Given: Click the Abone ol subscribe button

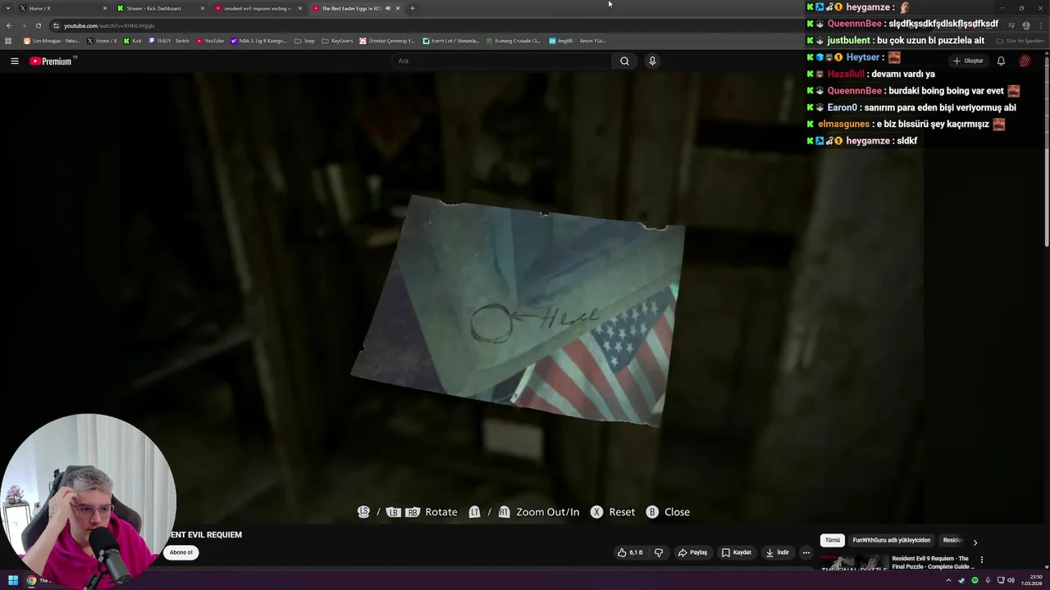Looking at the screenshot, I should tap(180, 552).
